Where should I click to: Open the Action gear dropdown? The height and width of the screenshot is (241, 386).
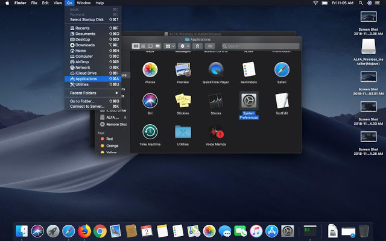tap(185, 46)
